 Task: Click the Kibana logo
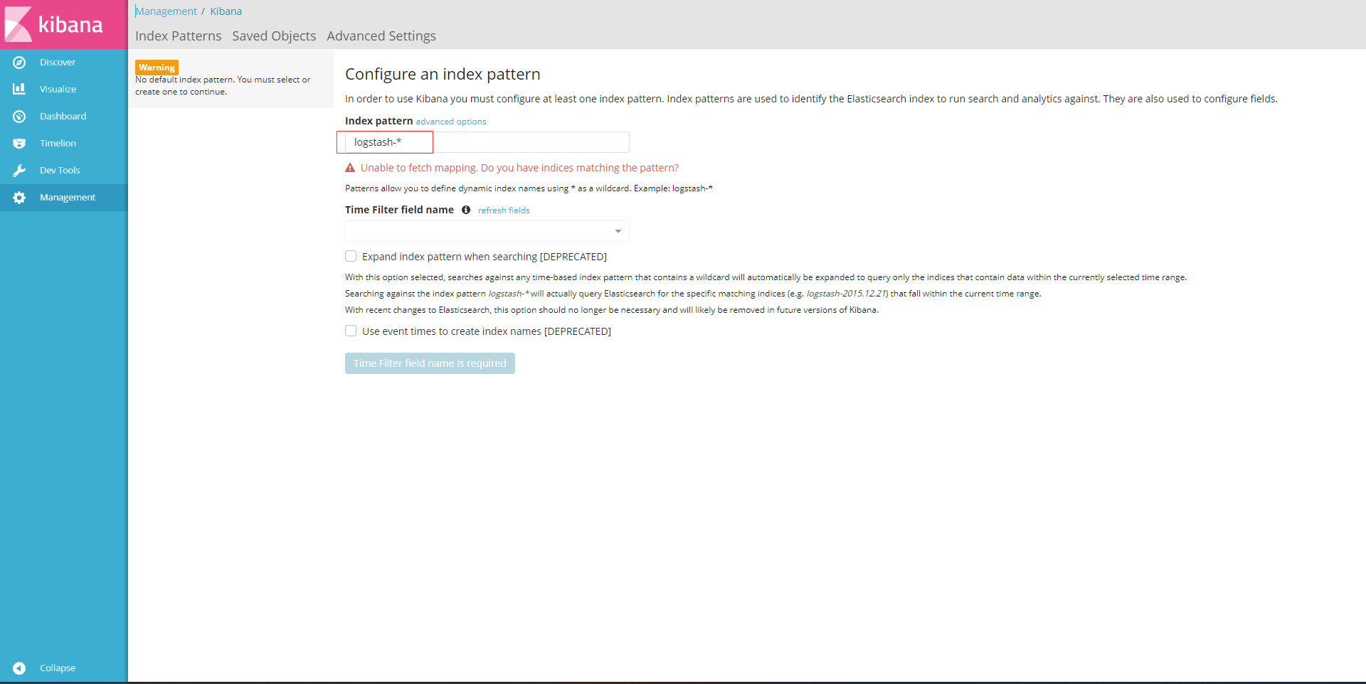(x=54, y=24)
